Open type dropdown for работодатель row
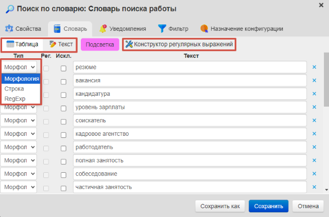 [x=18, y=147]
